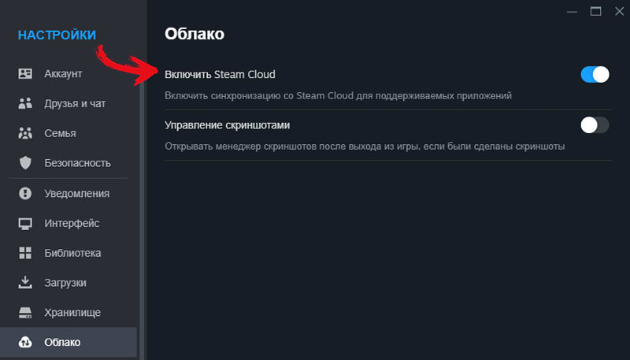Disable the Включить Steam Cloud toggle
The width and height of the screenshot is (630, 360).
coord(595,74)
